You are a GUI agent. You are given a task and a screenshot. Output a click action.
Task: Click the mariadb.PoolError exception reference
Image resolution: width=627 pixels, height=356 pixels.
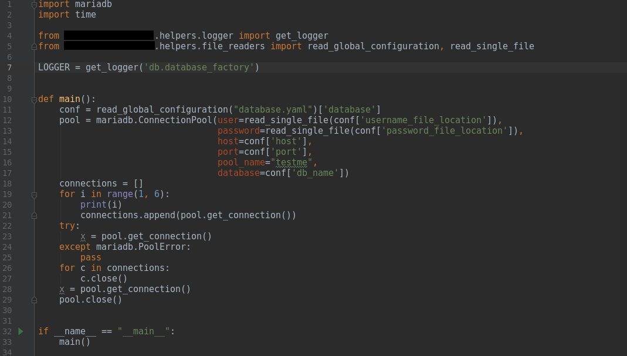[144, 247]
